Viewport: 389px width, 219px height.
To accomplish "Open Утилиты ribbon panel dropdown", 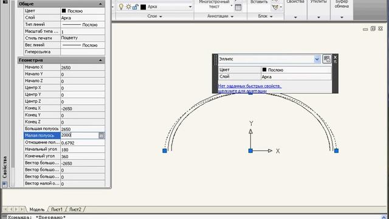I will tap(318, 17).
